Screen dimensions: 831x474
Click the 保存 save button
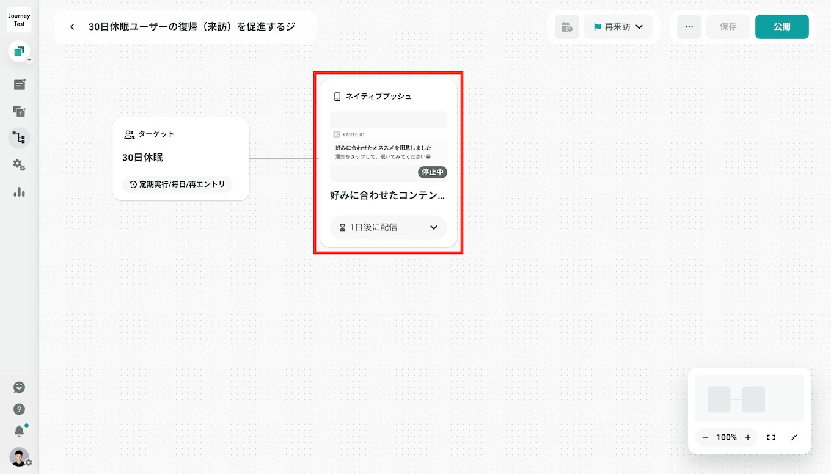[728, 27]
